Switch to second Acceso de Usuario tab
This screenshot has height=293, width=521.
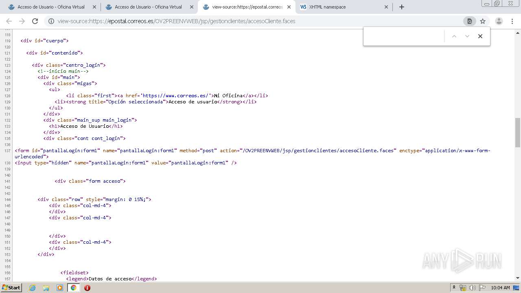[x=149, y=7]
